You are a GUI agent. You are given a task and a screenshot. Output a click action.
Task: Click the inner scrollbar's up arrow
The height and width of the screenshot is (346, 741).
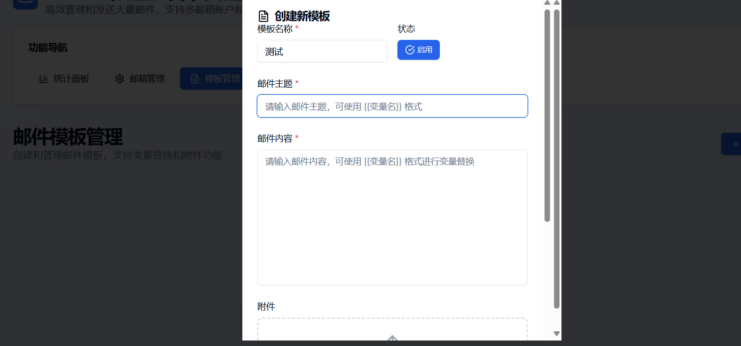(547, 3)
